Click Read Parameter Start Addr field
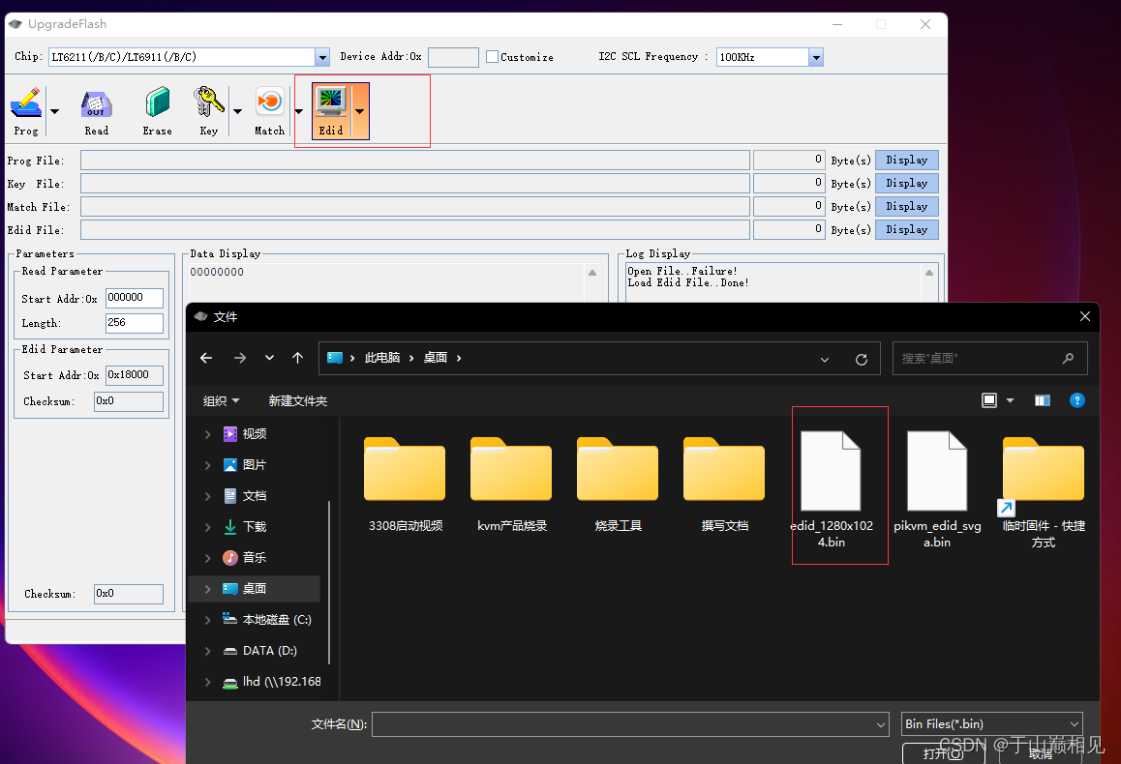The width and height of the screenshot is (1121, 764). pos(135,298)
